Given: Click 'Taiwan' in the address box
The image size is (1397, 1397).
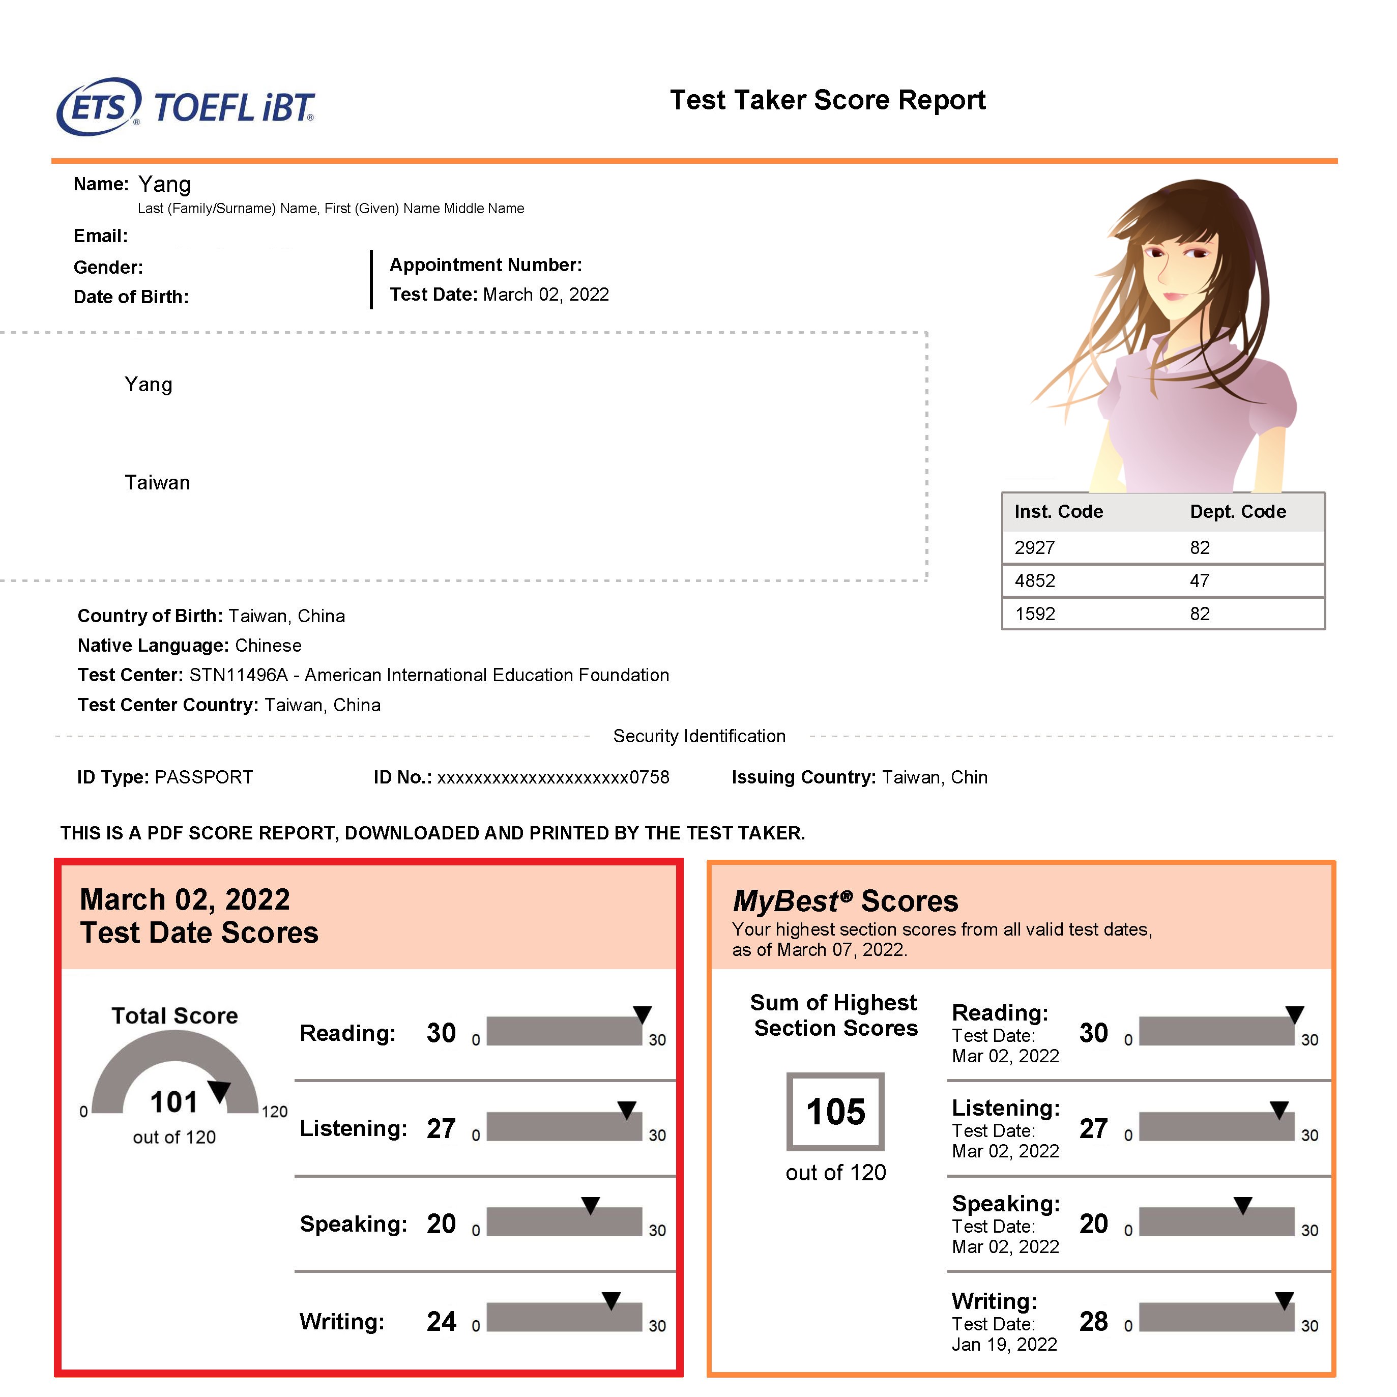Looking at the screenshot, I should click(x=157, y=482).
